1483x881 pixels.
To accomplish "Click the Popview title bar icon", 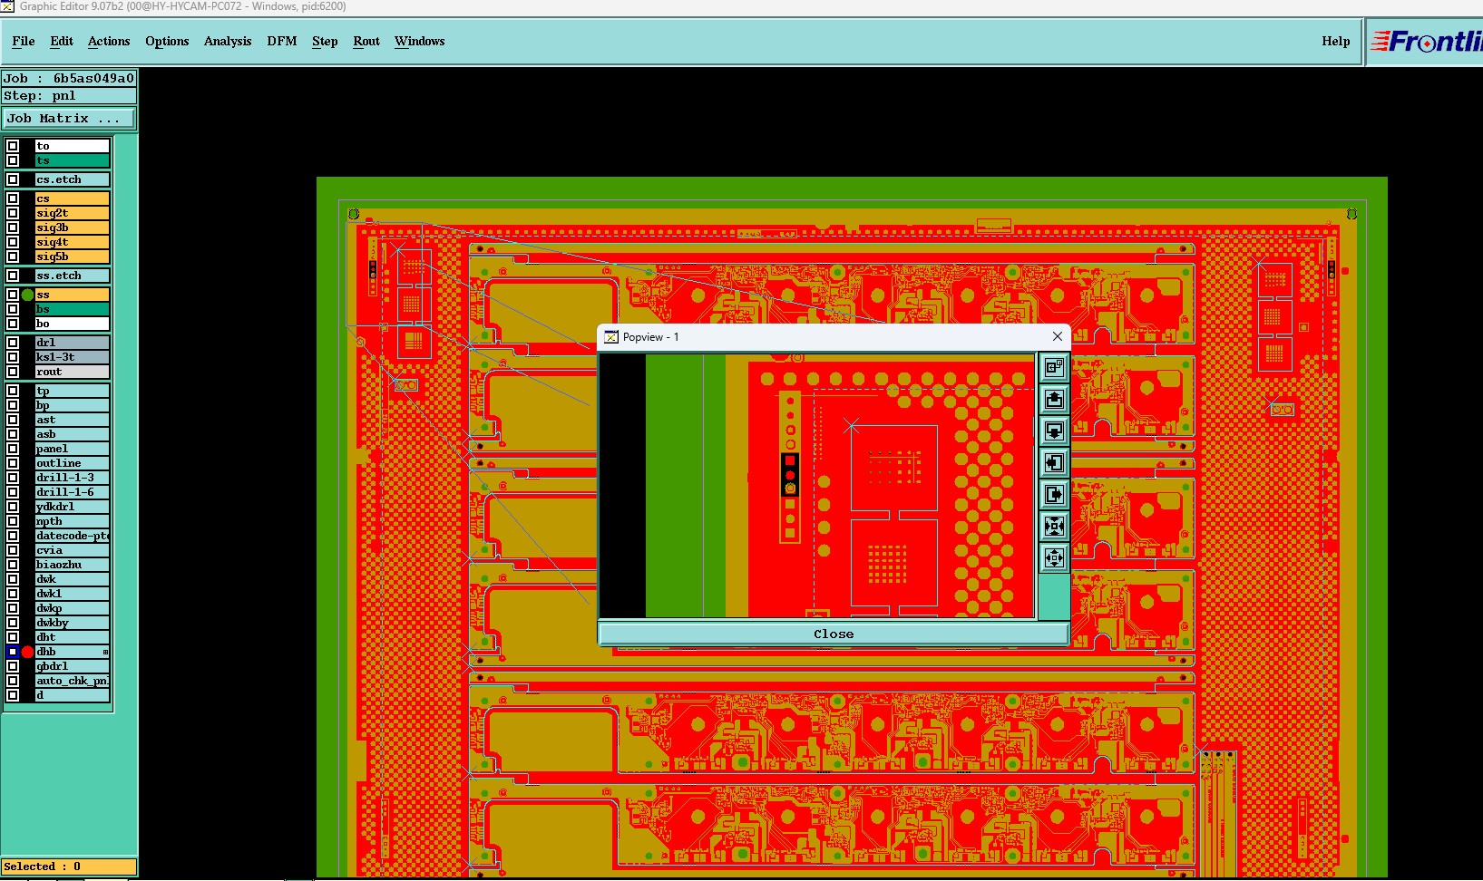I will (x=611, y=337).
